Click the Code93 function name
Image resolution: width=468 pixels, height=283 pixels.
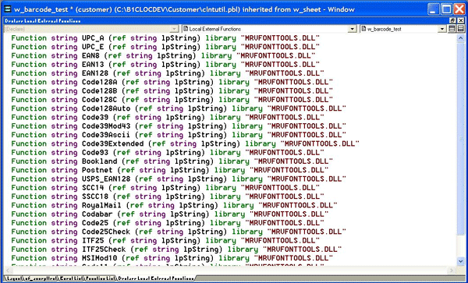95,153
